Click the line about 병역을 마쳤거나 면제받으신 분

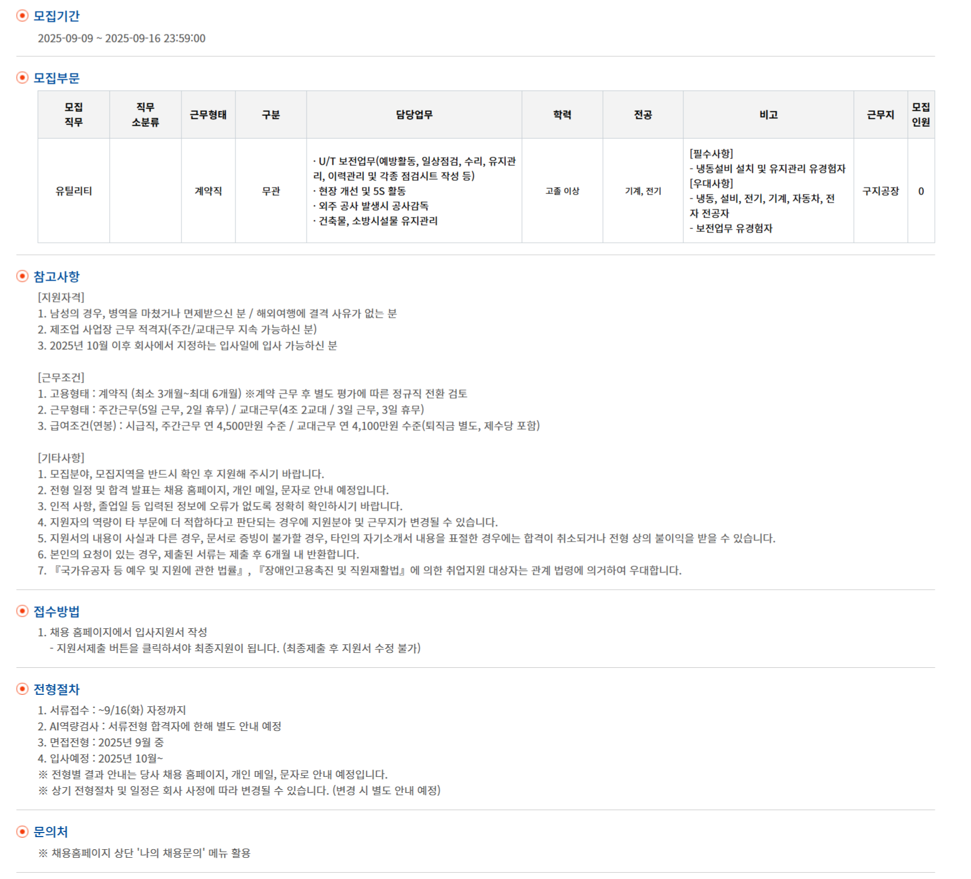(218, 313)
